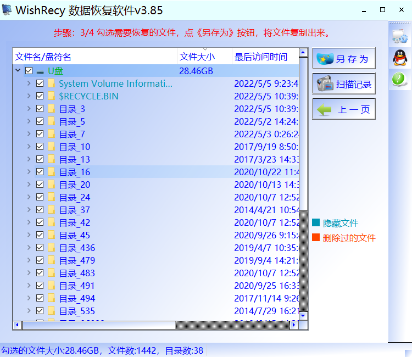
Task: Click the 28.46GB size value of U盘
Action: coord(196,71)
